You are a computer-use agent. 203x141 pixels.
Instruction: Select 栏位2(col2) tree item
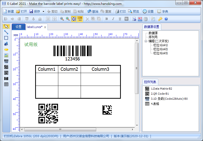click(x=161, y=49)
